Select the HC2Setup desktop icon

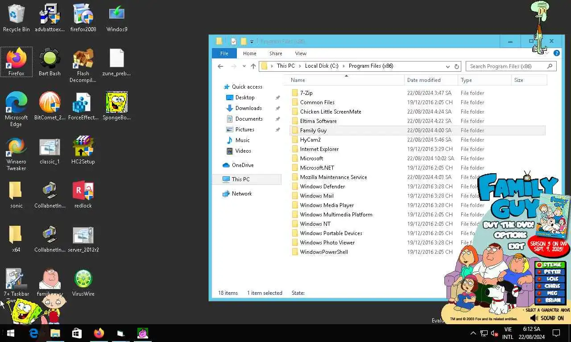[x=83, y=150]
